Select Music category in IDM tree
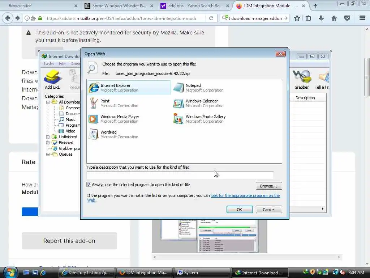The image size is (370, 278). (70, 119)
